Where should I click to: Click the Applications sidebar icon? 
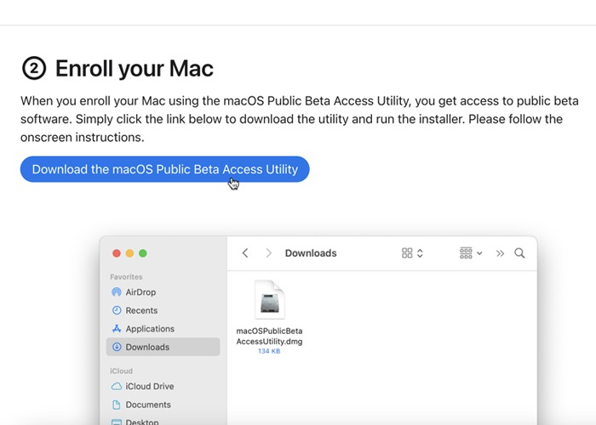click(117, 329)
